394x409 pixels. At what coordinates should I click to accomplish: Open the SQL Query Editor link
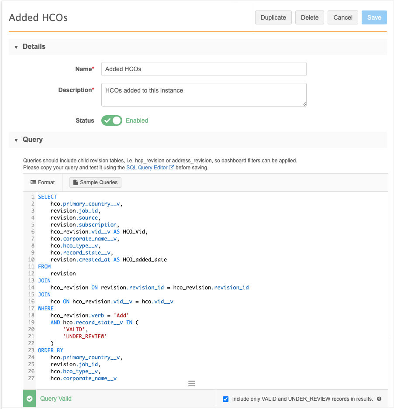click(147, 168)
